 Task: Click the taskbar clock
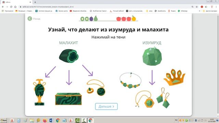[212, 120]
